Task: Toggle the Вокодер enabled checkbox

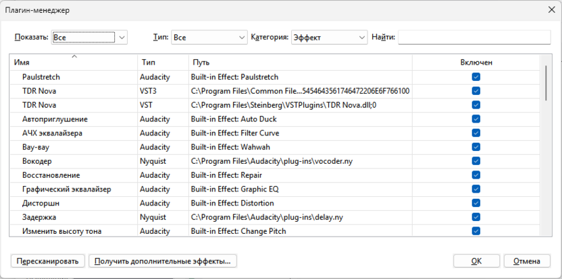Action: coord(476,161)
